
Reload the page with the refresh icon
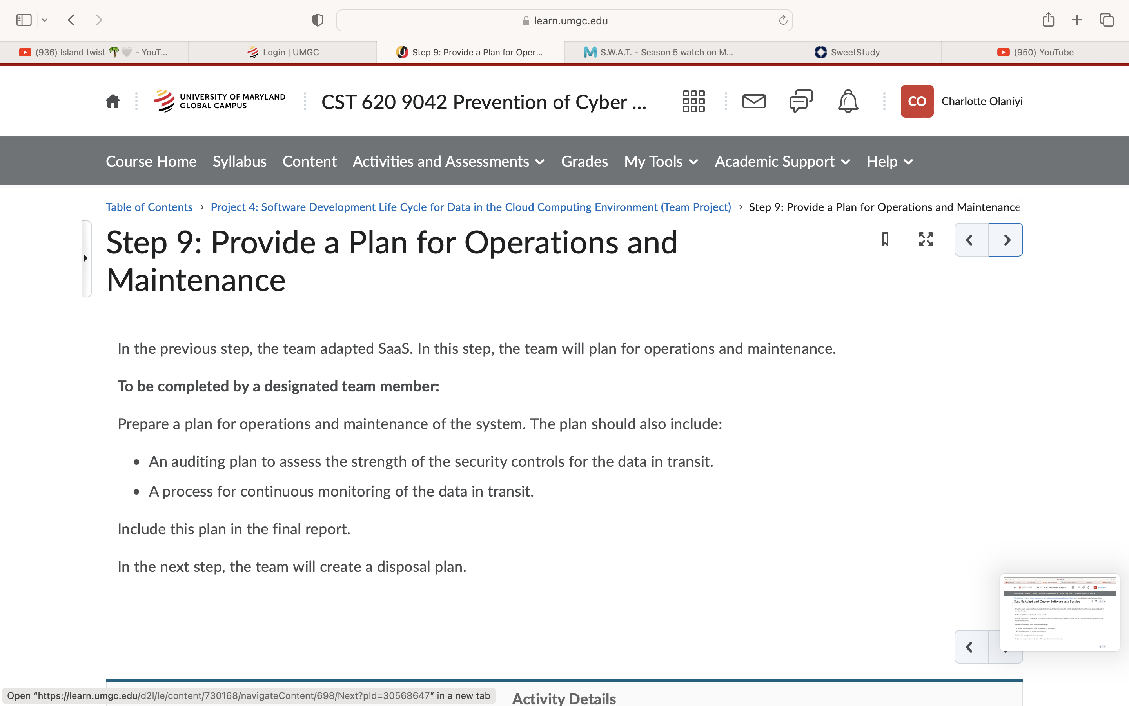(x=783, y=20)
